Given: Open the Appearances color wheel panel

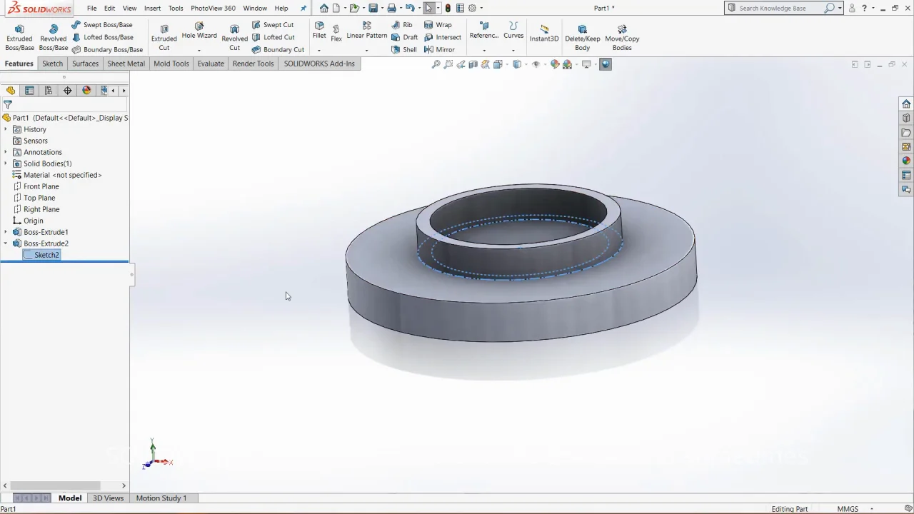Looking at the screenshot, I should [906, 161].
